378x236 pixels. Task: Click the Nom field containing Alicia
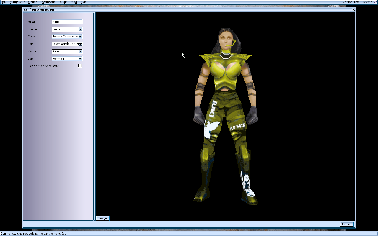tap(67, 22)
